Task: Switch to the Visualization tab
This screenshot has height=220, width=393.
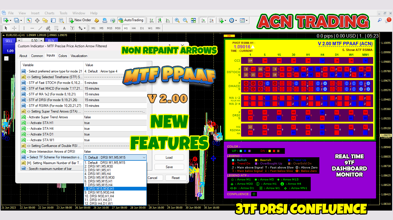Action: tap(79, 56)
